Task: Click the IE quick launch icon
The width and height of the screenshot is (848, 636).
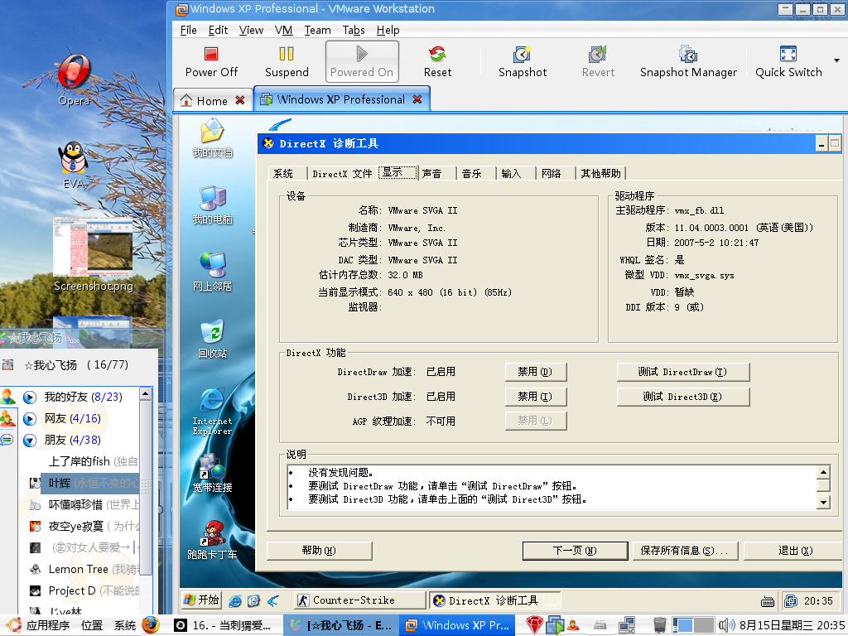Action: tap(235, 601)
